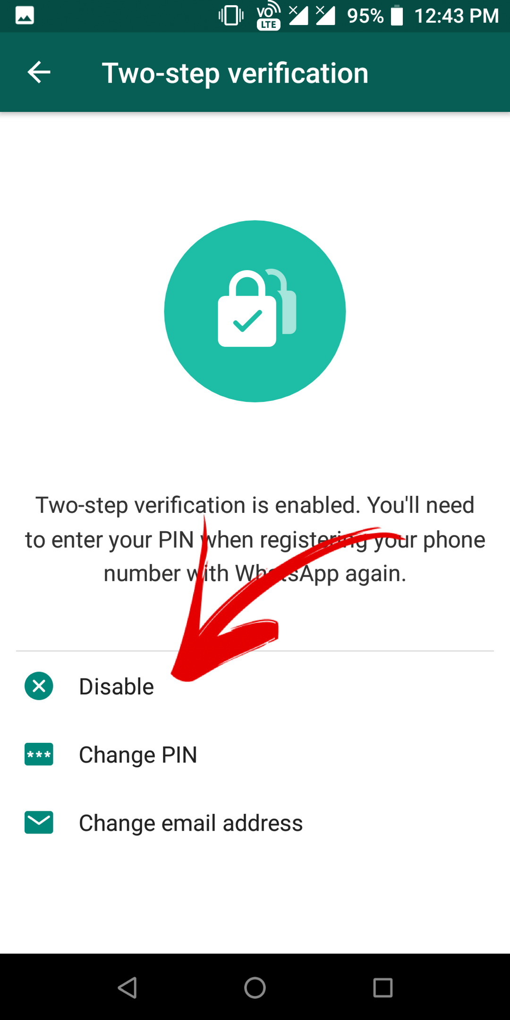Viewport: 510px width, 1020px height.
Task: Tap the back arrow in header
Action: (39, 72)
